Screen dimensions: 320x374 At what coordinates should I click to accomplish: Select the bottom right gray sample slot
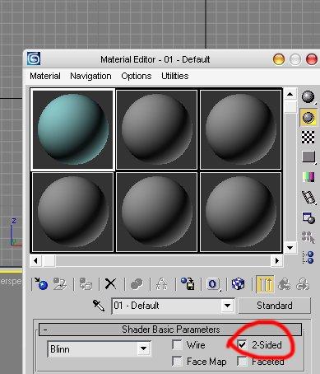tap(240, 212)
